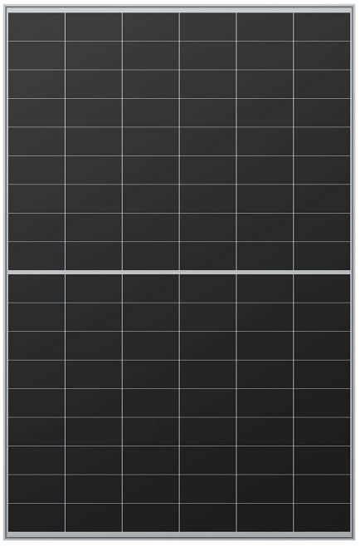Select the second cell in top row
This screenshot has height=547, width=360.
(x=94, y=27)
